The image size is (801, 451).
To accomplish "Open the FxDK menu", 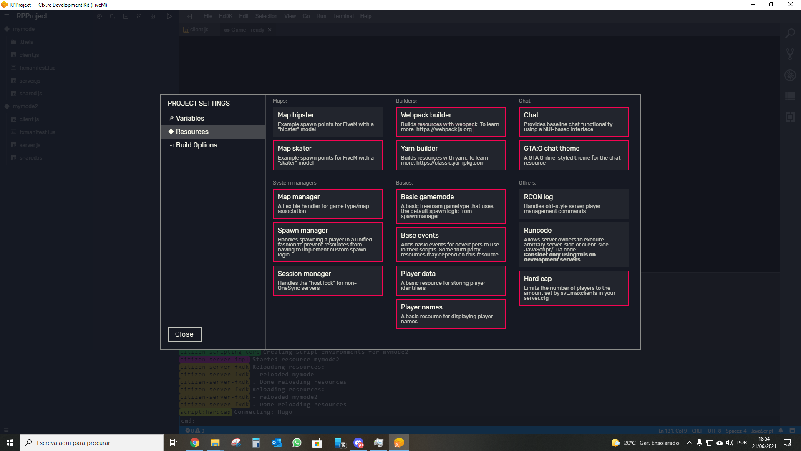I will 225,16.
